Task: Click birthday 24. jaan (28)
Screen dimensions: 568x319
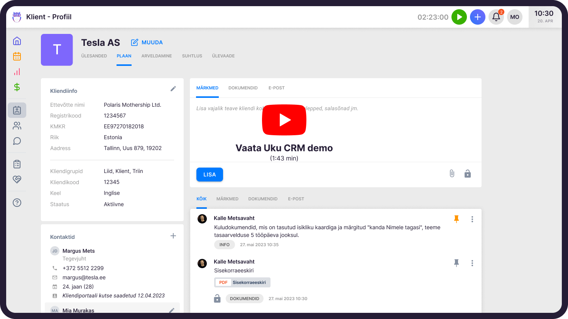Action: pyautogui.click(x=78, y=287)
